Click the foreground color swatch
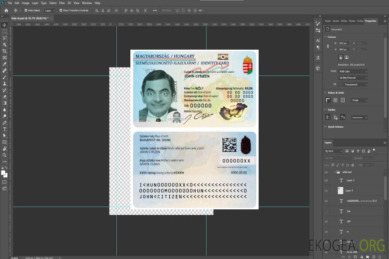 (3, 173)
